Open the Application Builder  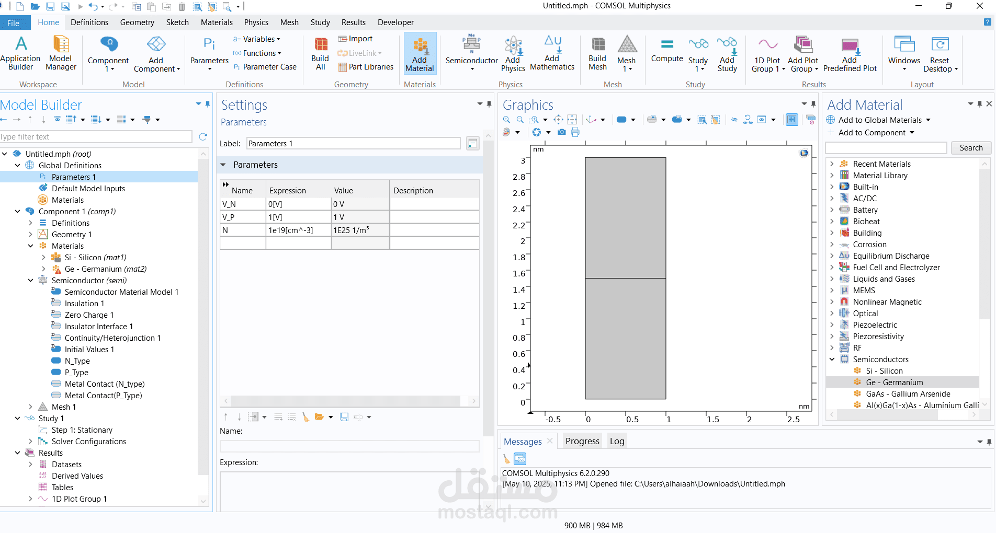20,53
